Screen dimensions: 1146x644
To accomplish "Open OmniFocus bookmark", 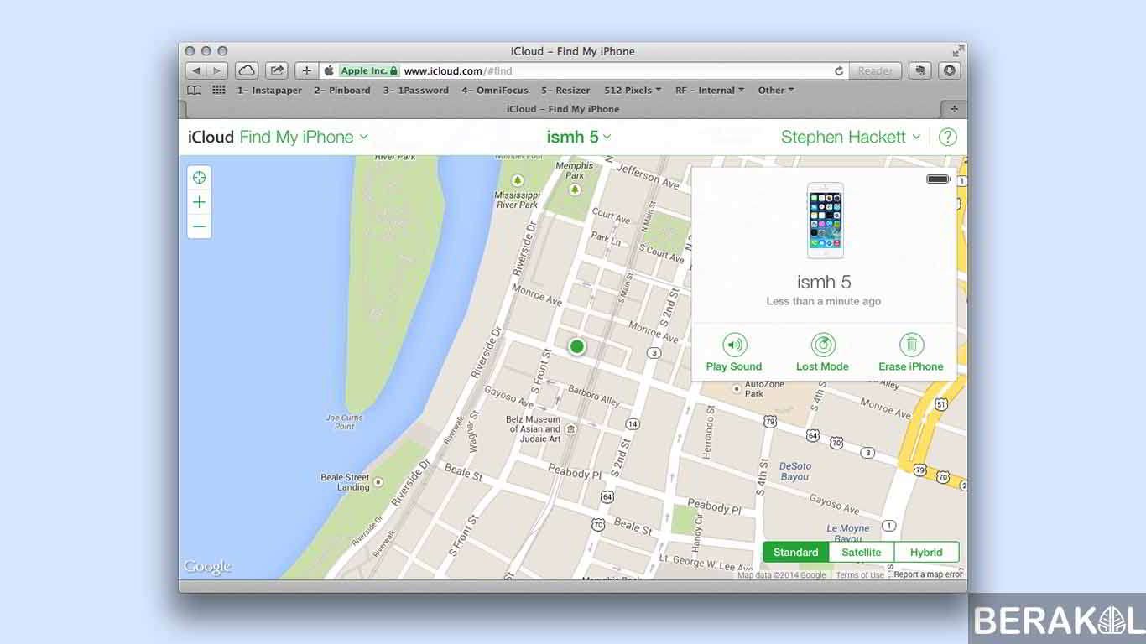I will [495, 91].
